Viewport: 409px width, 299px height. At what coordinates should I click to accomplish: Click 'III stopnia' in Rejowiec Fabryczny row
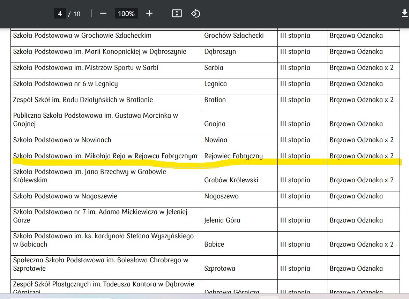point(295,156)
